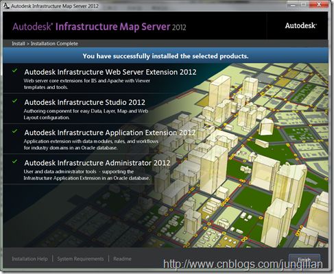
Task: Click 'Application extension with data modules' description
Action: pos(91,145)
